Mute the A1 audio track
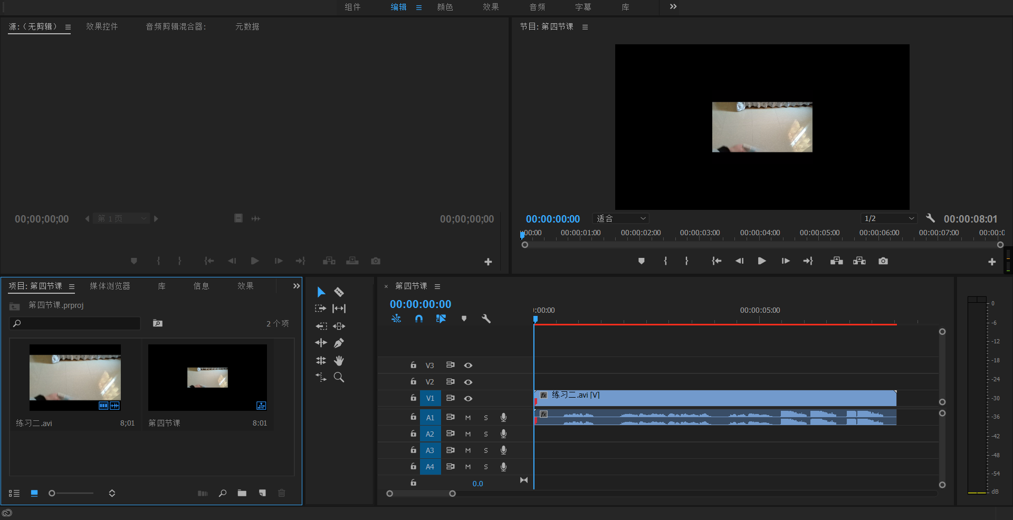Image resolution: width=1013 pixels, height=520 pixels. (x=467, y=418)
